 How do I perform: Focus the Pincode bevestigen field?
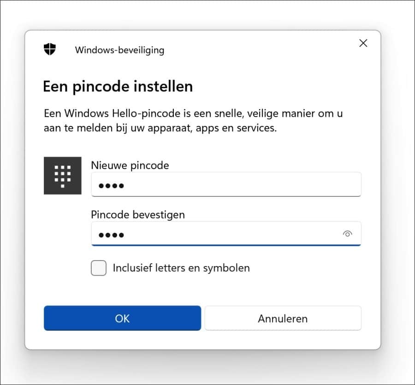click(217, 234)
